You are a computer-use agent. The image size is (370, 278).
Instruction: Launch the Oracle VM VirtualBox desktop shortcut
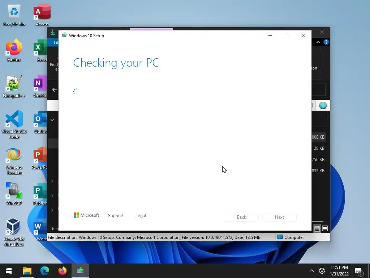click(13, 232)
